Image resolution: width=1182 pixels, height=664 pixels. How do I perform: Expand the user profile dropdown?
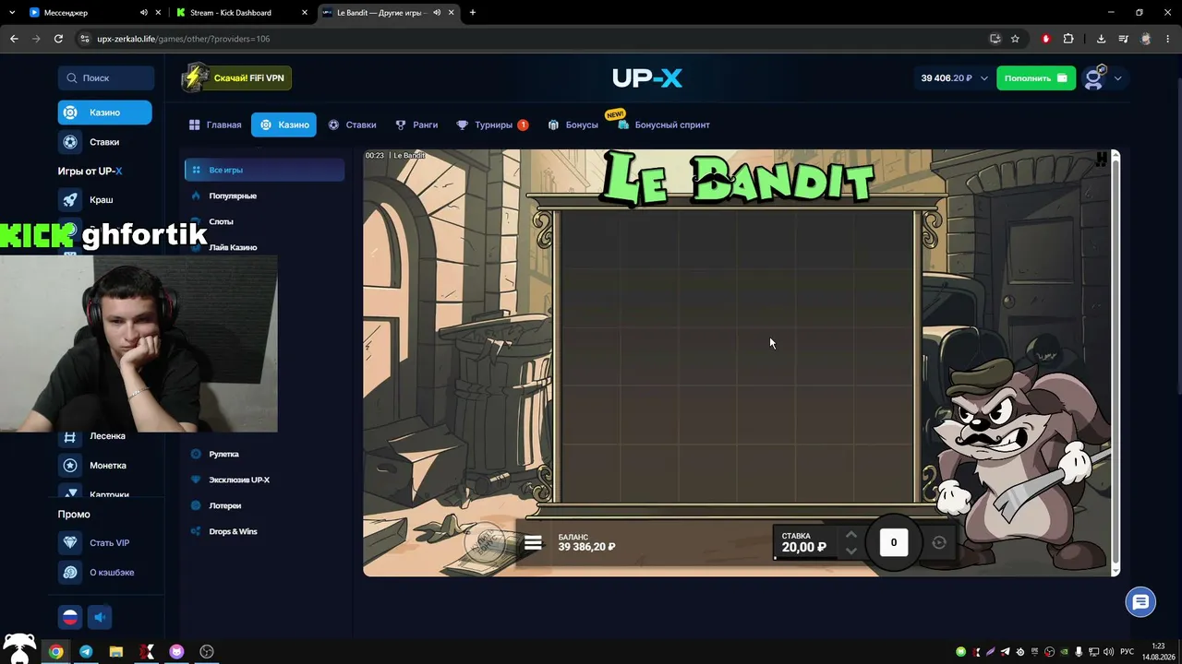[1118, 78]
